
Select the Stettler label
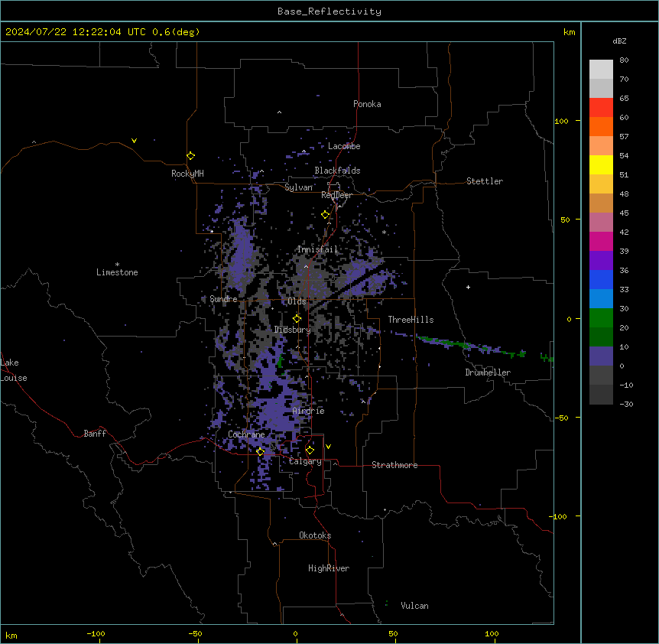click(484, 181)
